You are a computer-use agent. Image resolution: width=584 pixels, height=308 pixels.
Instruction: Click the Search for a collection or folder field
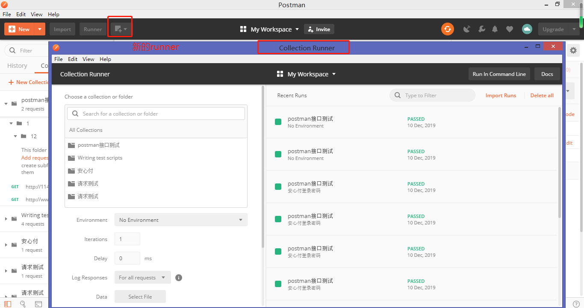156,113
